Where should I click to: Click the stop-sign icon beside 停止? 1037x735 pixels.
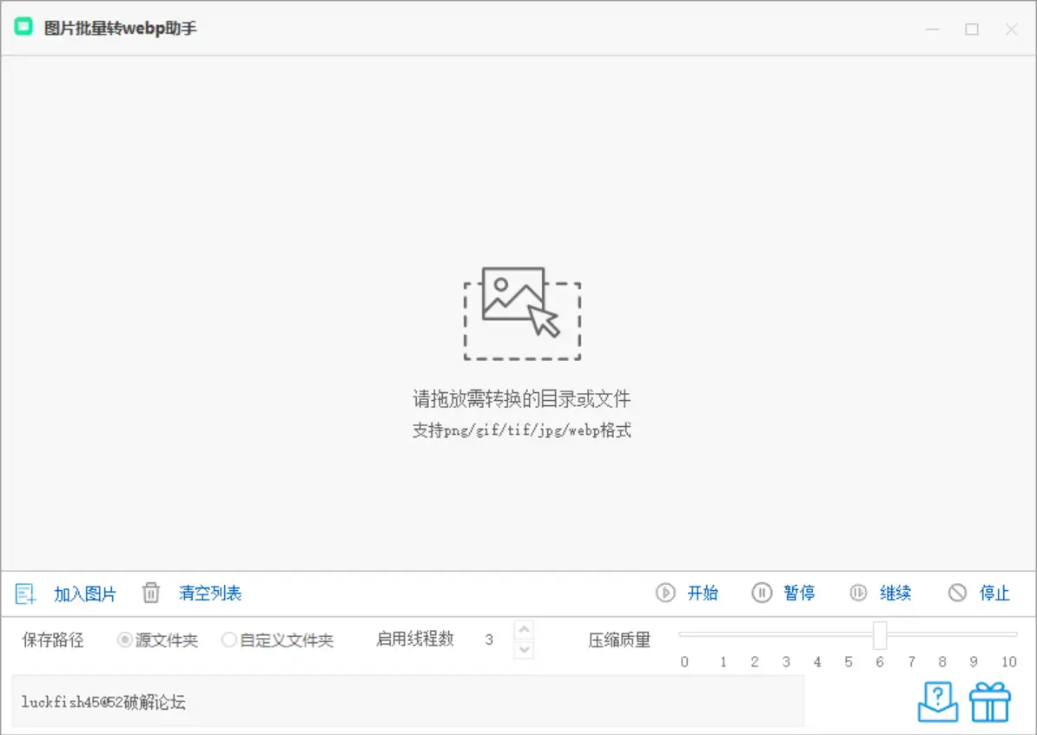click(x=958, y=594)
